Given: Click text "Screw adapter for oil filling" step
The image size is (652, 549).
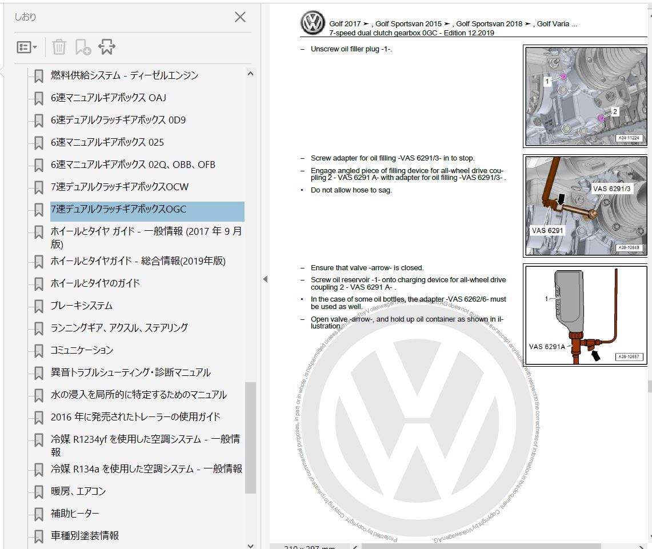Looking at the screenshot, I should coord(393,158).
